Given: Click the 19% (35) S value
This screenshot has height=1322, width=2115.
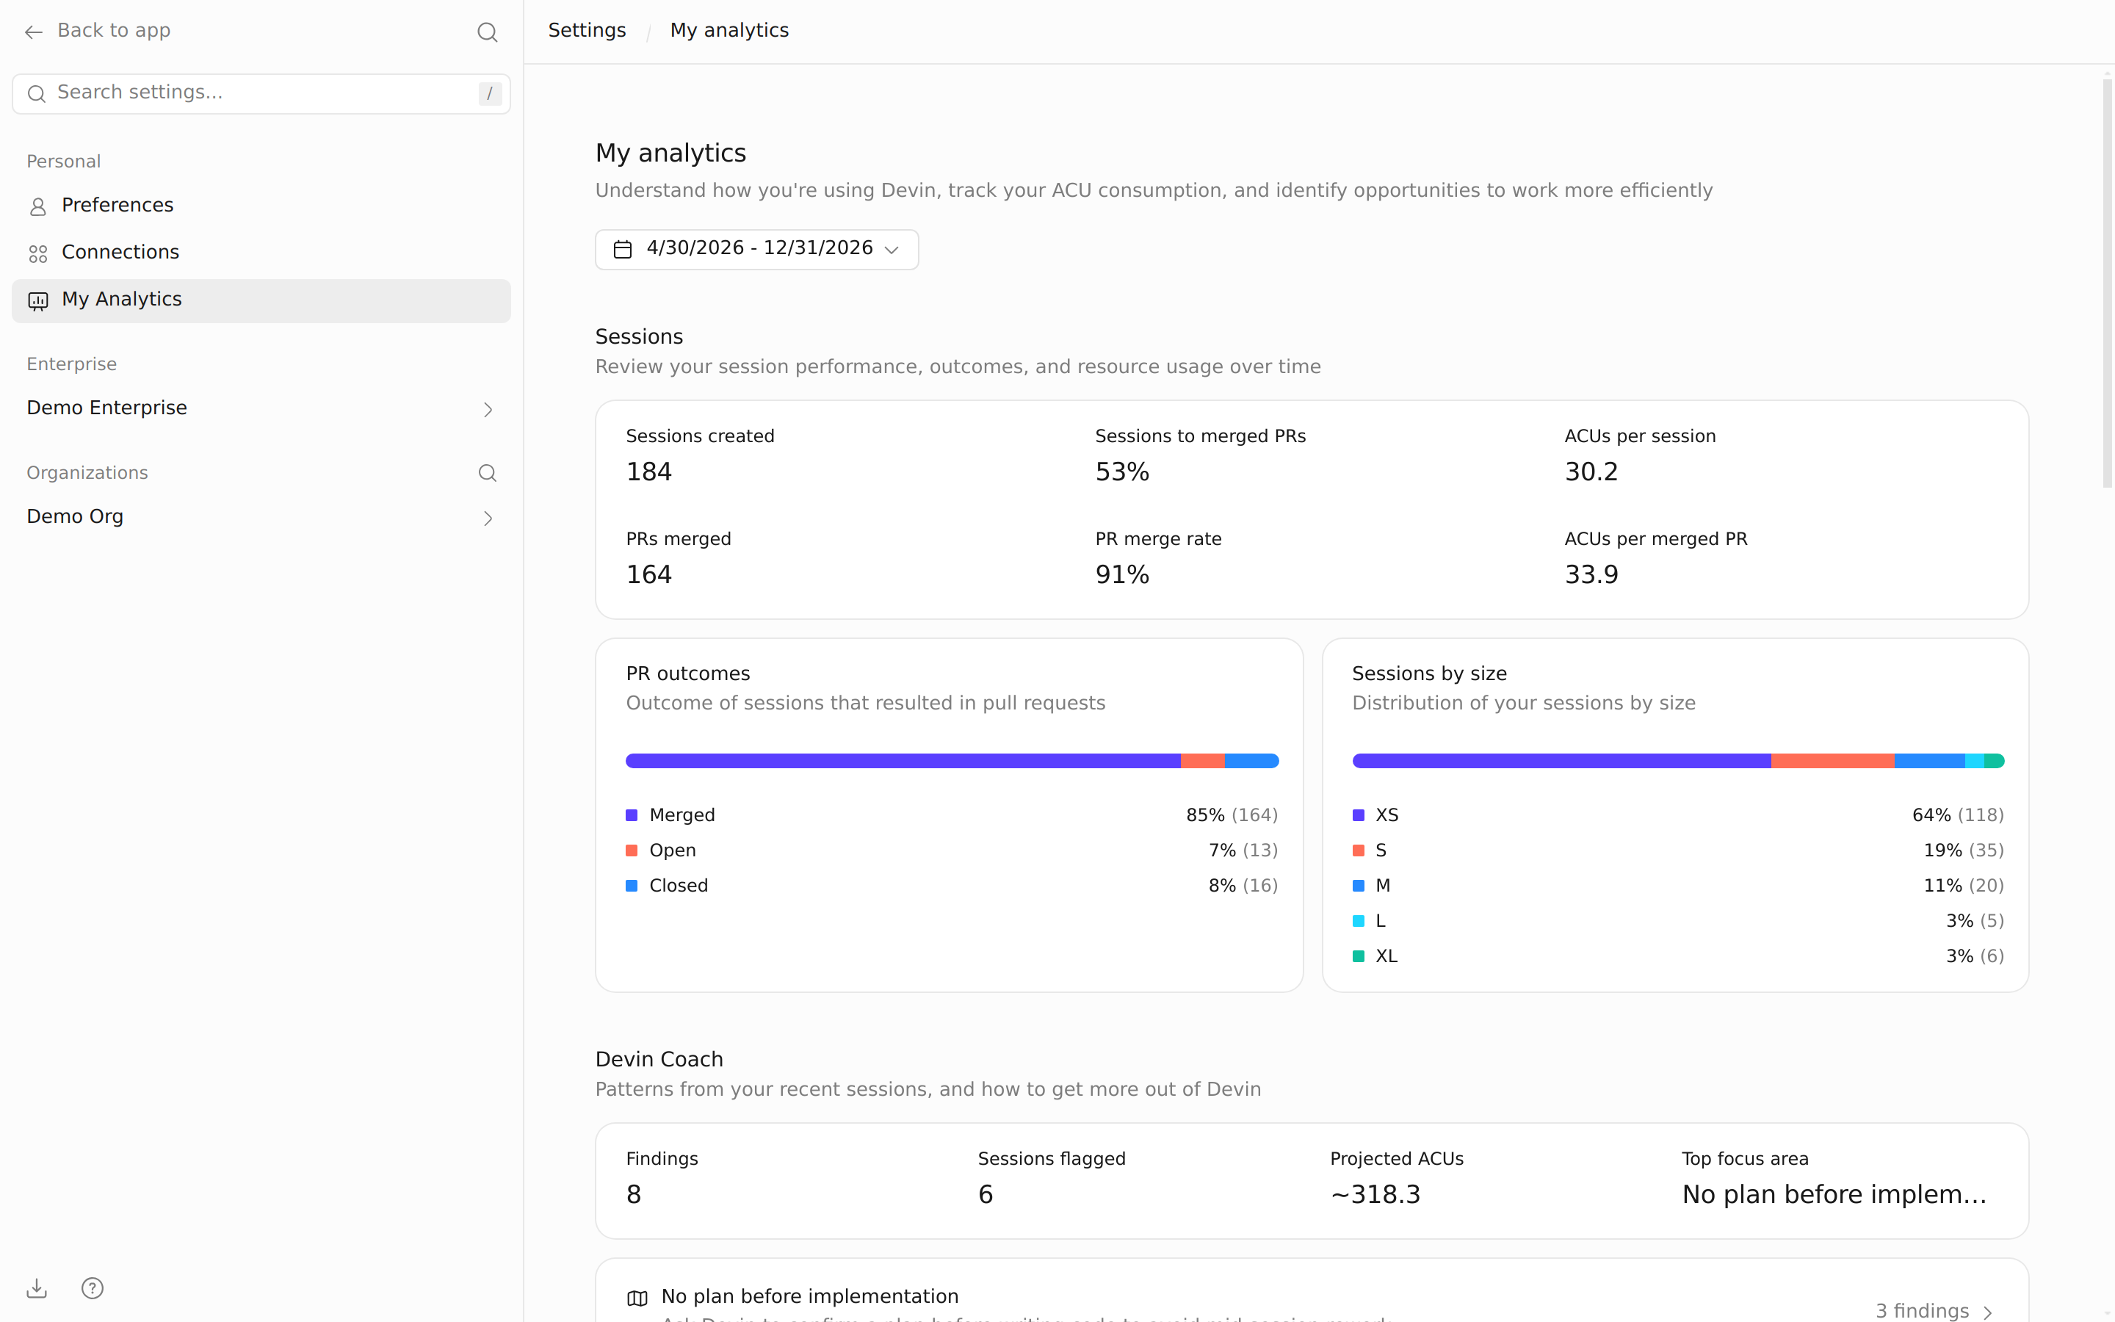Looking at the screenshot, I should click(1963, 850).
